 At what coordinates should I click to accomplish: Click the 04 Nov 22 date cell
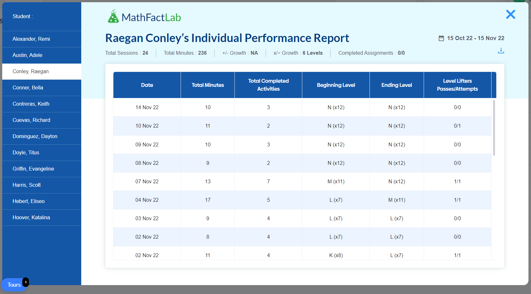pyautogui.click(x=147, y=200)
